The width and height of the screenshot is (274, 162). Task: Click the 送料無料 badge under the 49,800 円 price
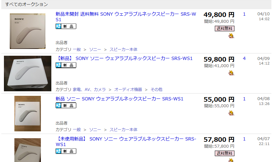pyautogui.click(x=225, y=29)
